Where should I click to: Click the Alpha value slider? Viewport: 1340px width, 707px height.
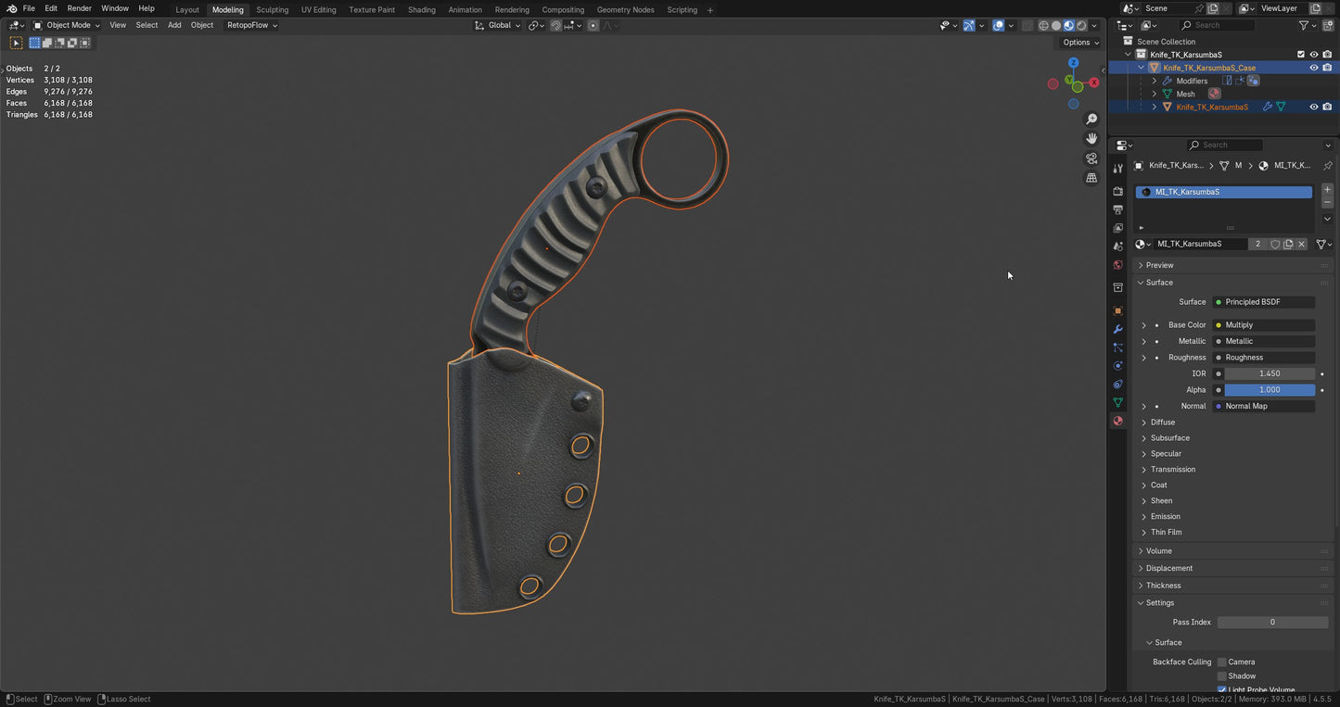(x=1269, y=390)
